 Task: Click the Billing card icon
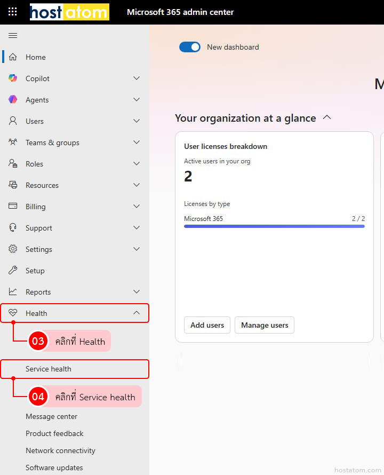[x=13, y=206]
